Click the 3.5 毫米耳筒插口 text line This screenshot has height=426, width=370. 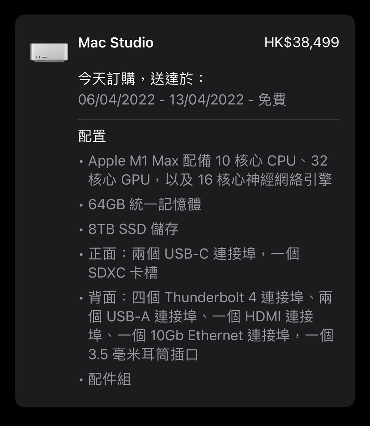pyautogui.click(x=143, y=354)
